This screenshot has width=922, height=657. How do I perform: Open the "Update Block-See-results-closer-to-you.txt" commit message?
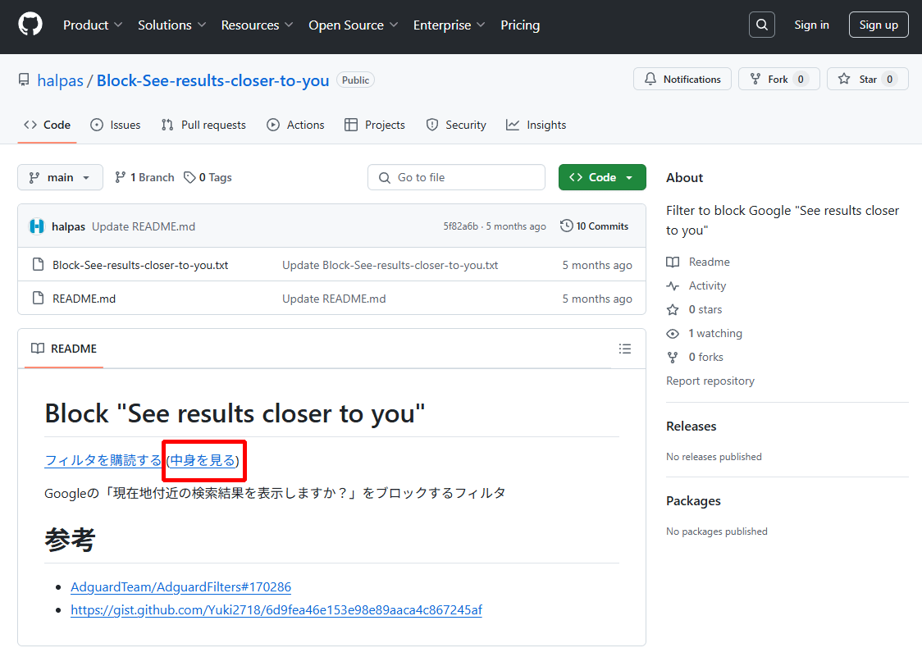[390, 265]
